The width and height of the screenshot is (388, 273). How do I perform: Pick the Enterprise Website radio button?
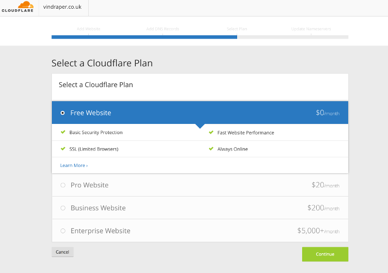click(x=63, y=231)
